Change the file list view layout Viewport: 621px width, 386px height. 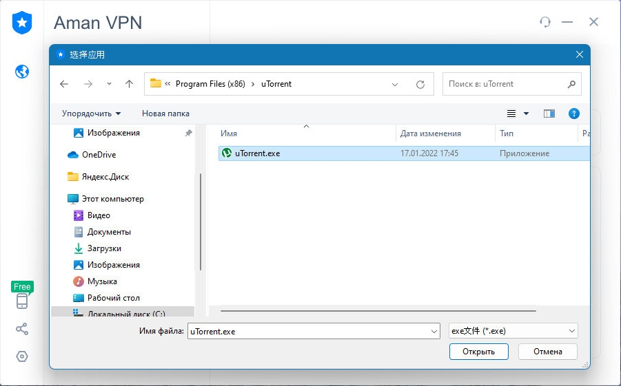(511, 114)
